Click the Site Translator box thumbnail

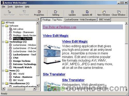(x=52, y=86)
